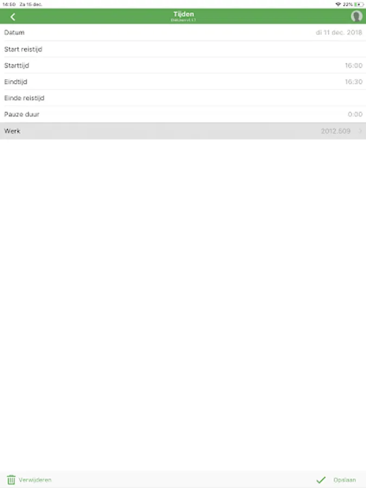Change the Datum date value
This screenshot has height=488, width=366.
339,33
